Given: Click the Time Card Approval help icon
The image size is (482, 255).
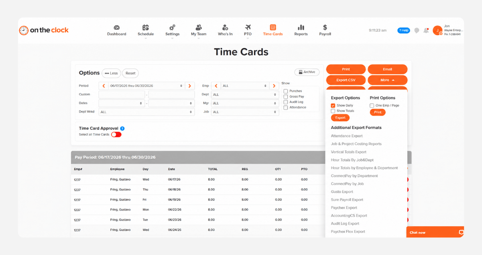Looking at the screenshot, I should (x=122, y=129).
